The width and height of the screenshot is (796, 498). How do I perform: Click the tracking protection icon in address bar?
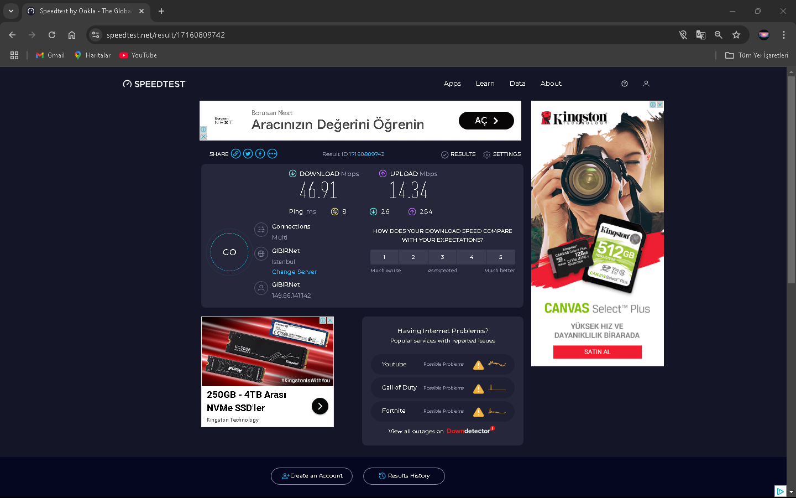click(683, 35)
